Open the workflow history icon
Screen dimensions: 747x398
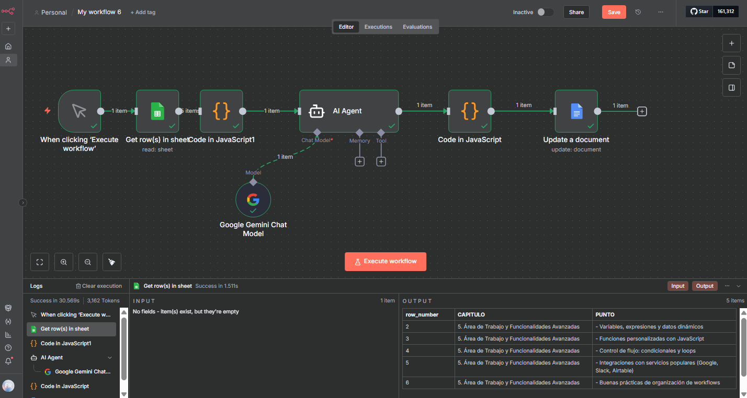coord(638,12)
